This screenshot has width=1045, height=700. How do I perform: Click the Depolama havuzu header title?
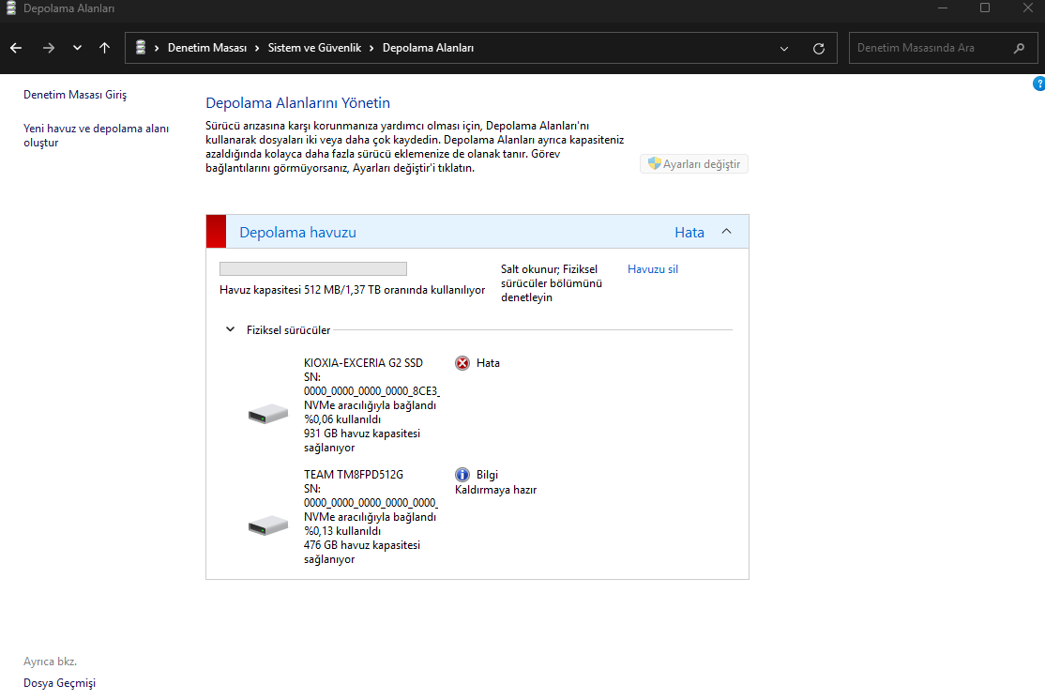[298, 232]
